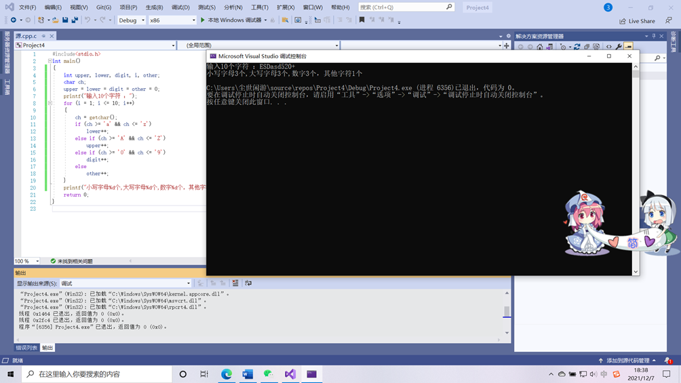
Task: Click the Properties wrench icon
Action: pos(619,47)
